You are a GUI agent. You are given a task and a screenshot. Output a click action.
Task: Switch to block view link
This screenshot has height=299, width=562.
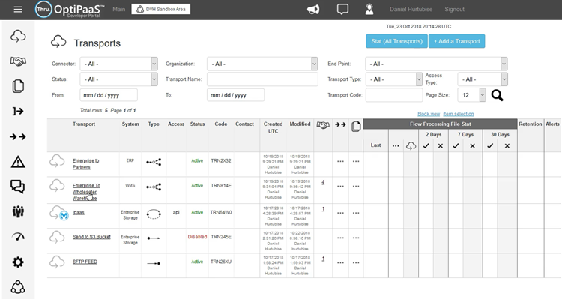coord(429,114)
